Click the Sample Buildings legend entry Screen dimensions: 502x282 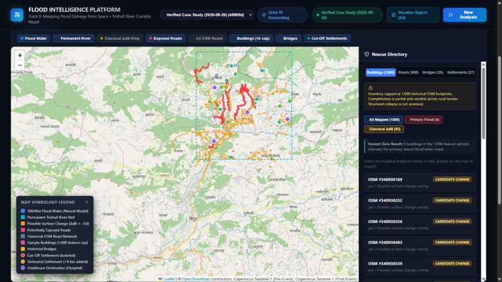click(54, 243)
